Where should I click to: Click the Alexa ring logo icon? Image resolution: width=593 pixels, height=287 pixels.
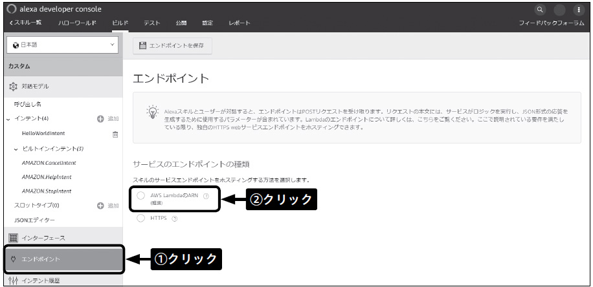12,10
